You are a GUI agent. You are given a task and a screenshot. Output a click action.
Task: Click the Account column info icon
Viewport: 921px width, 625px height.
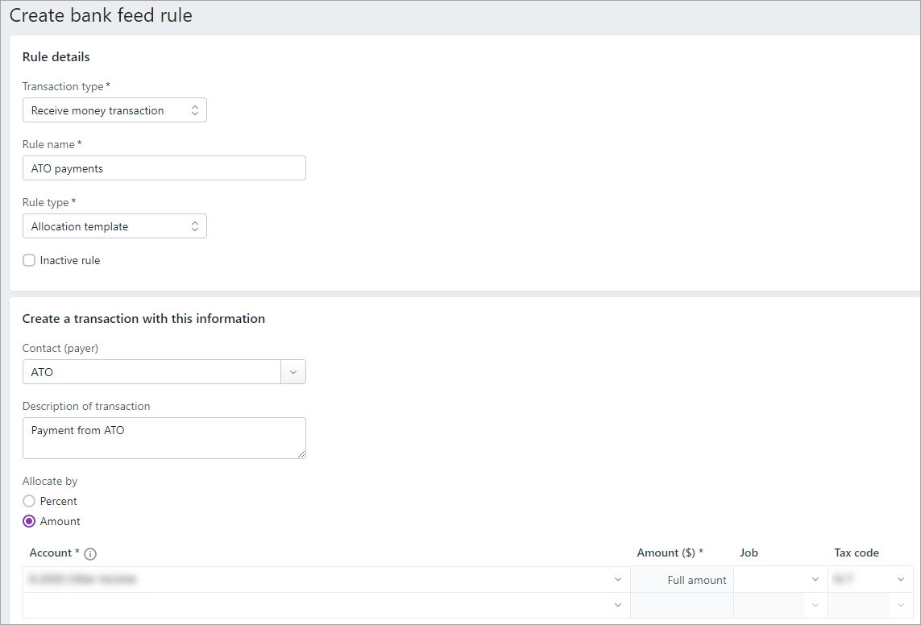tap(90, 553)
